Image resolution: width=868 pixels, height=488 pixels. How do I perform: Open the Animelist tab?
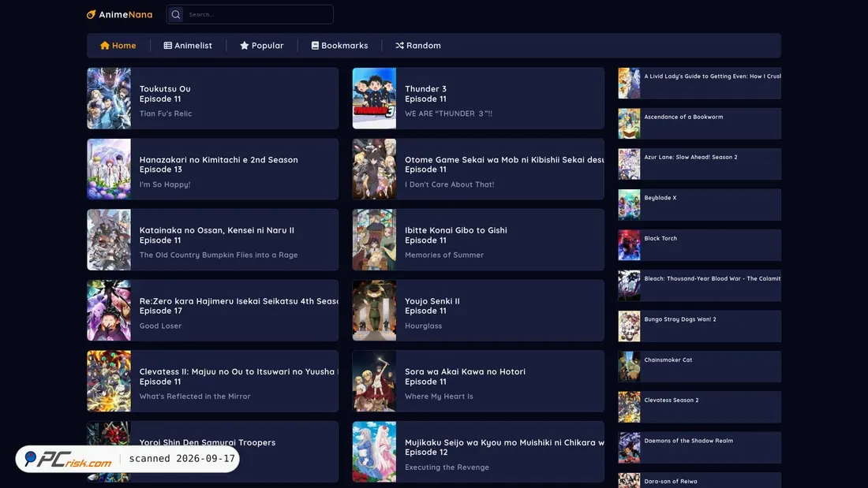tap(188, 46)
